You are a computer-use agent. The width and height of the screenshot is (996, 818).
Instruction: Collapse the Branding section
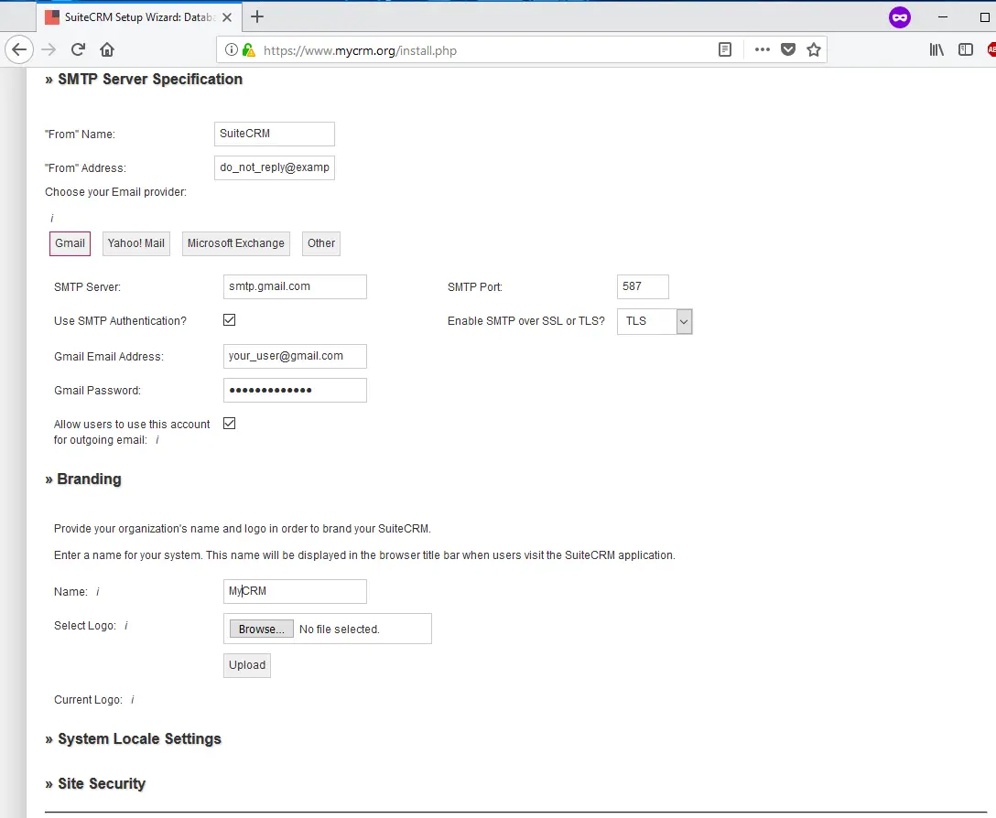click(83, 479)
